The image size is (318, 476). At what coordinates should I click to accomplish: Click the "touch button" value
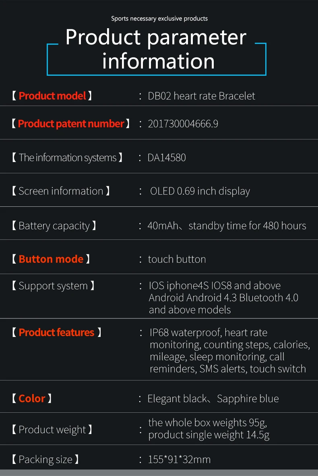pos(177,259)
